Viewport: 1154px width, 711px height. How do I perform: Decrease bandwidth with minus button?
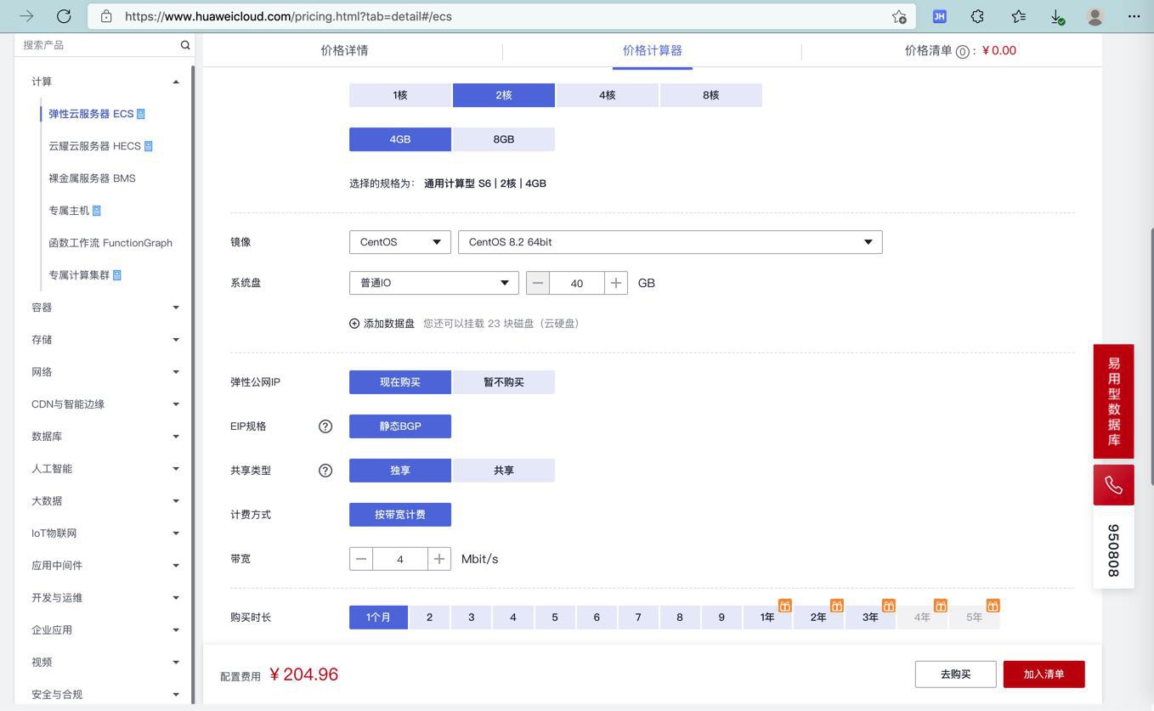361,559
